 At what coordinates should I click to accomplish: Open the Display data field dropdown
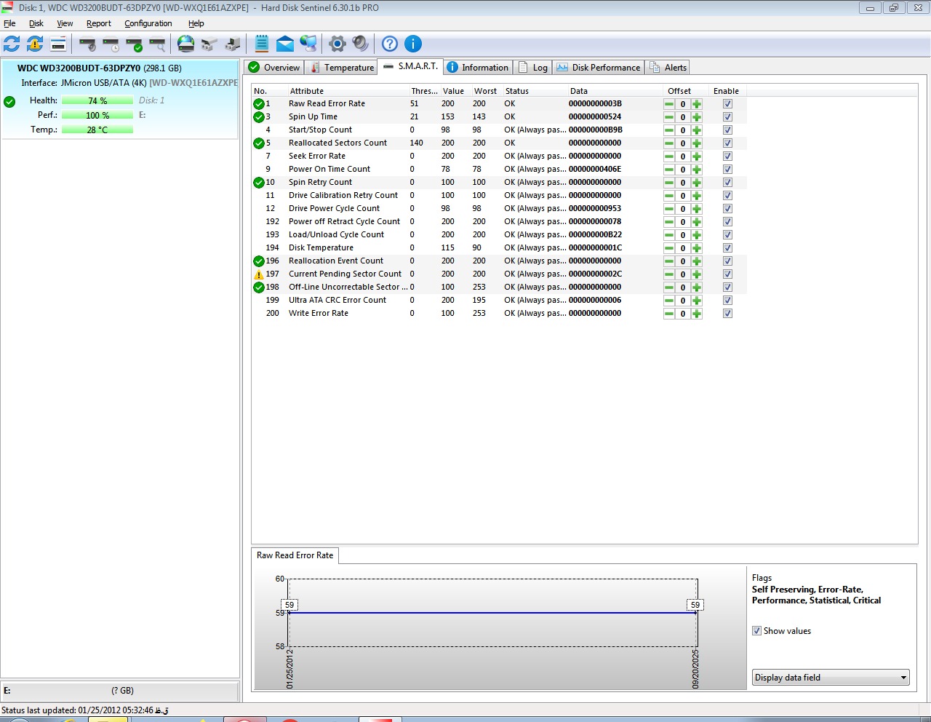[x=831, y=678]
